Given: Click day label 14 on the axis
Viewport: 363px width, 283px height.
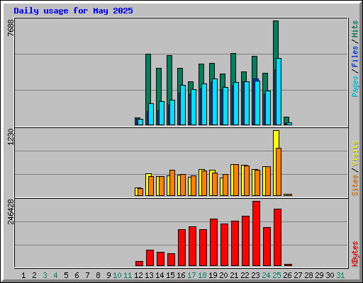Looking at the screenshot, I should pyautogui.click(x=160, y=275).
